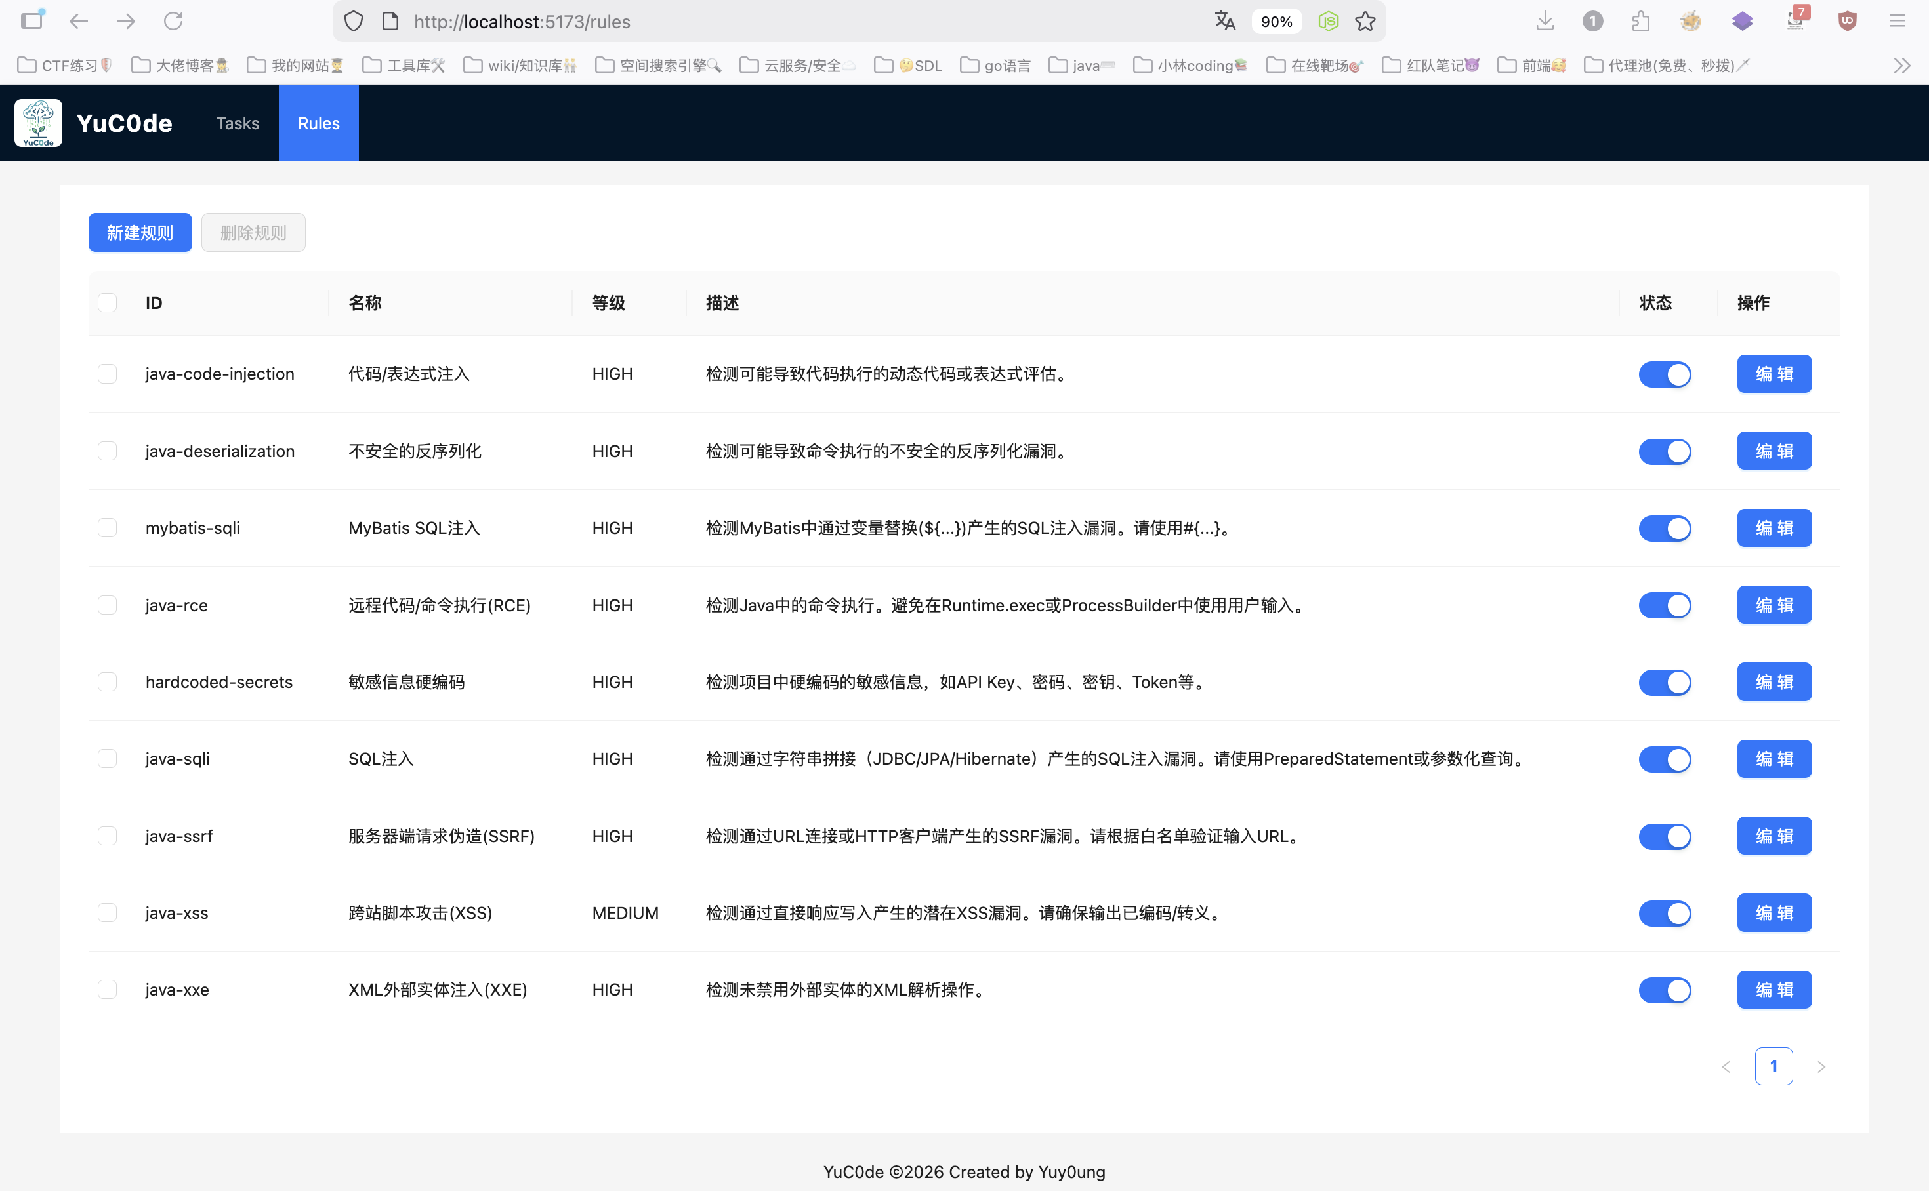The height and width of the screenshot is (1191, 1929).
Task: Expand hidden bookmarks overflow chevron
Action: tap(1901, 66)
